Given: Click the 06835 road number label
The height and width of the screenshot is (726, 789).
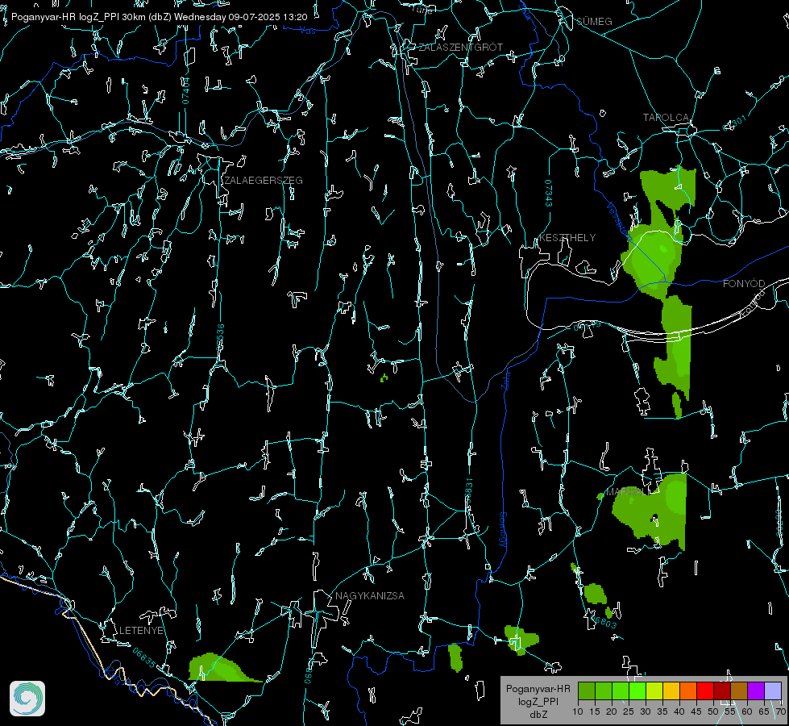Looking at the screenshot, I should (144, 657).
